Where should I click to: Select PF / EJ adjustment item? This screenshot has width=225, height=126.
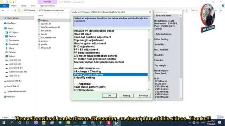(86, 50)
